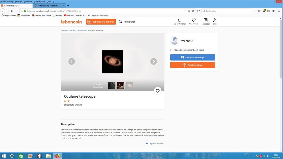Click the voyageur seller avatar

[175, 40]
